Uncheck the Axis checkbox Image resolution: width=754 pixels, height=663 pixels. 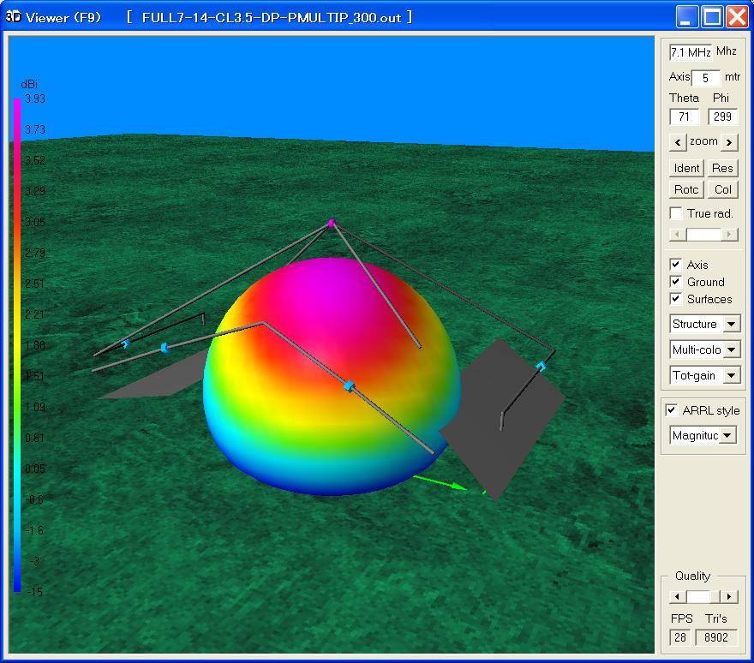coord(676,265)
